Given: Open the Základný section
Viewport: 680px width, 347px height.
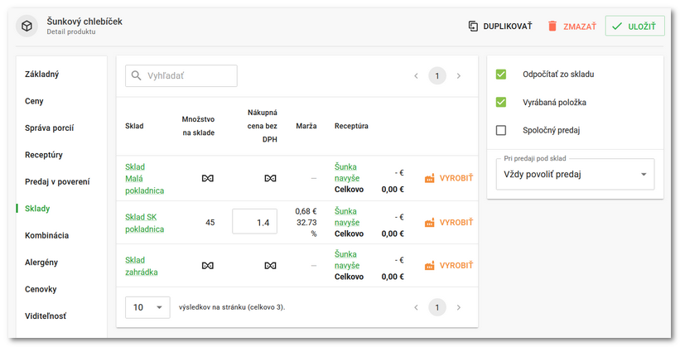Looking at the screenshot, I should [42, 75].
